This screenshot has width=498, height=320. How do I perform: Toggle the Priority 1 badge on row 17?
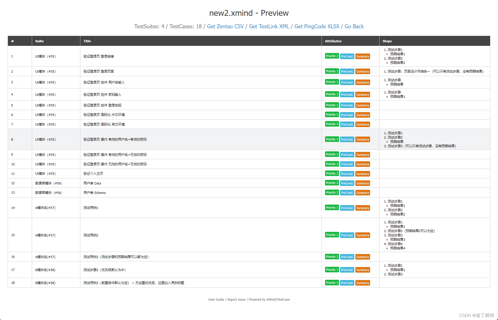[332, 270]
